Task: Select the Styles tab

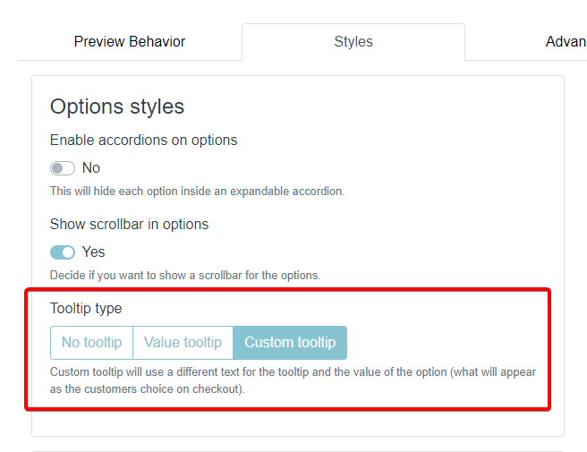Action: tap(353, 42)
